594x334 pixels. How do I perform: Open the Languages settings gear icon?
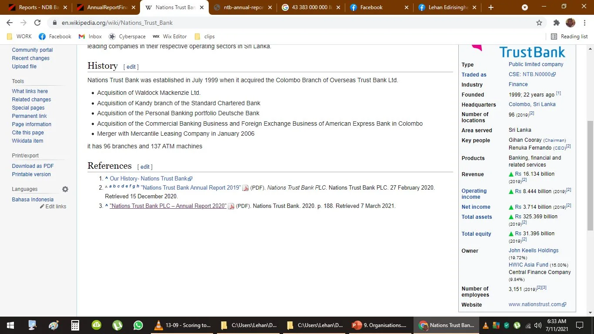[65, 189]
